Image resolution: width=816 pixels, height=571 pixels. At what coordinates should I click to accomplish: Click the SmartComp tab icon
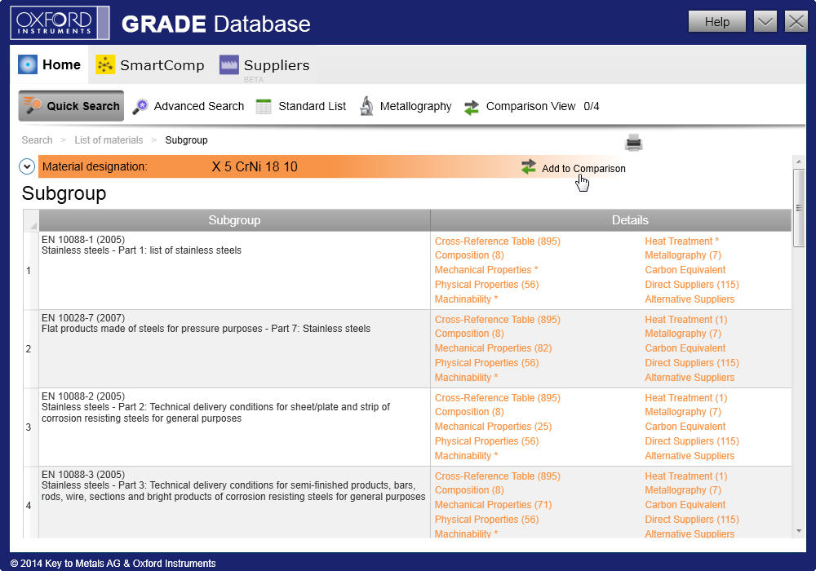105,65
